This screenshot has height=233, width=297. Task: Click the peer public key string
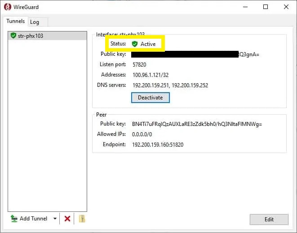pyautogui.click(x=197, y=124)
